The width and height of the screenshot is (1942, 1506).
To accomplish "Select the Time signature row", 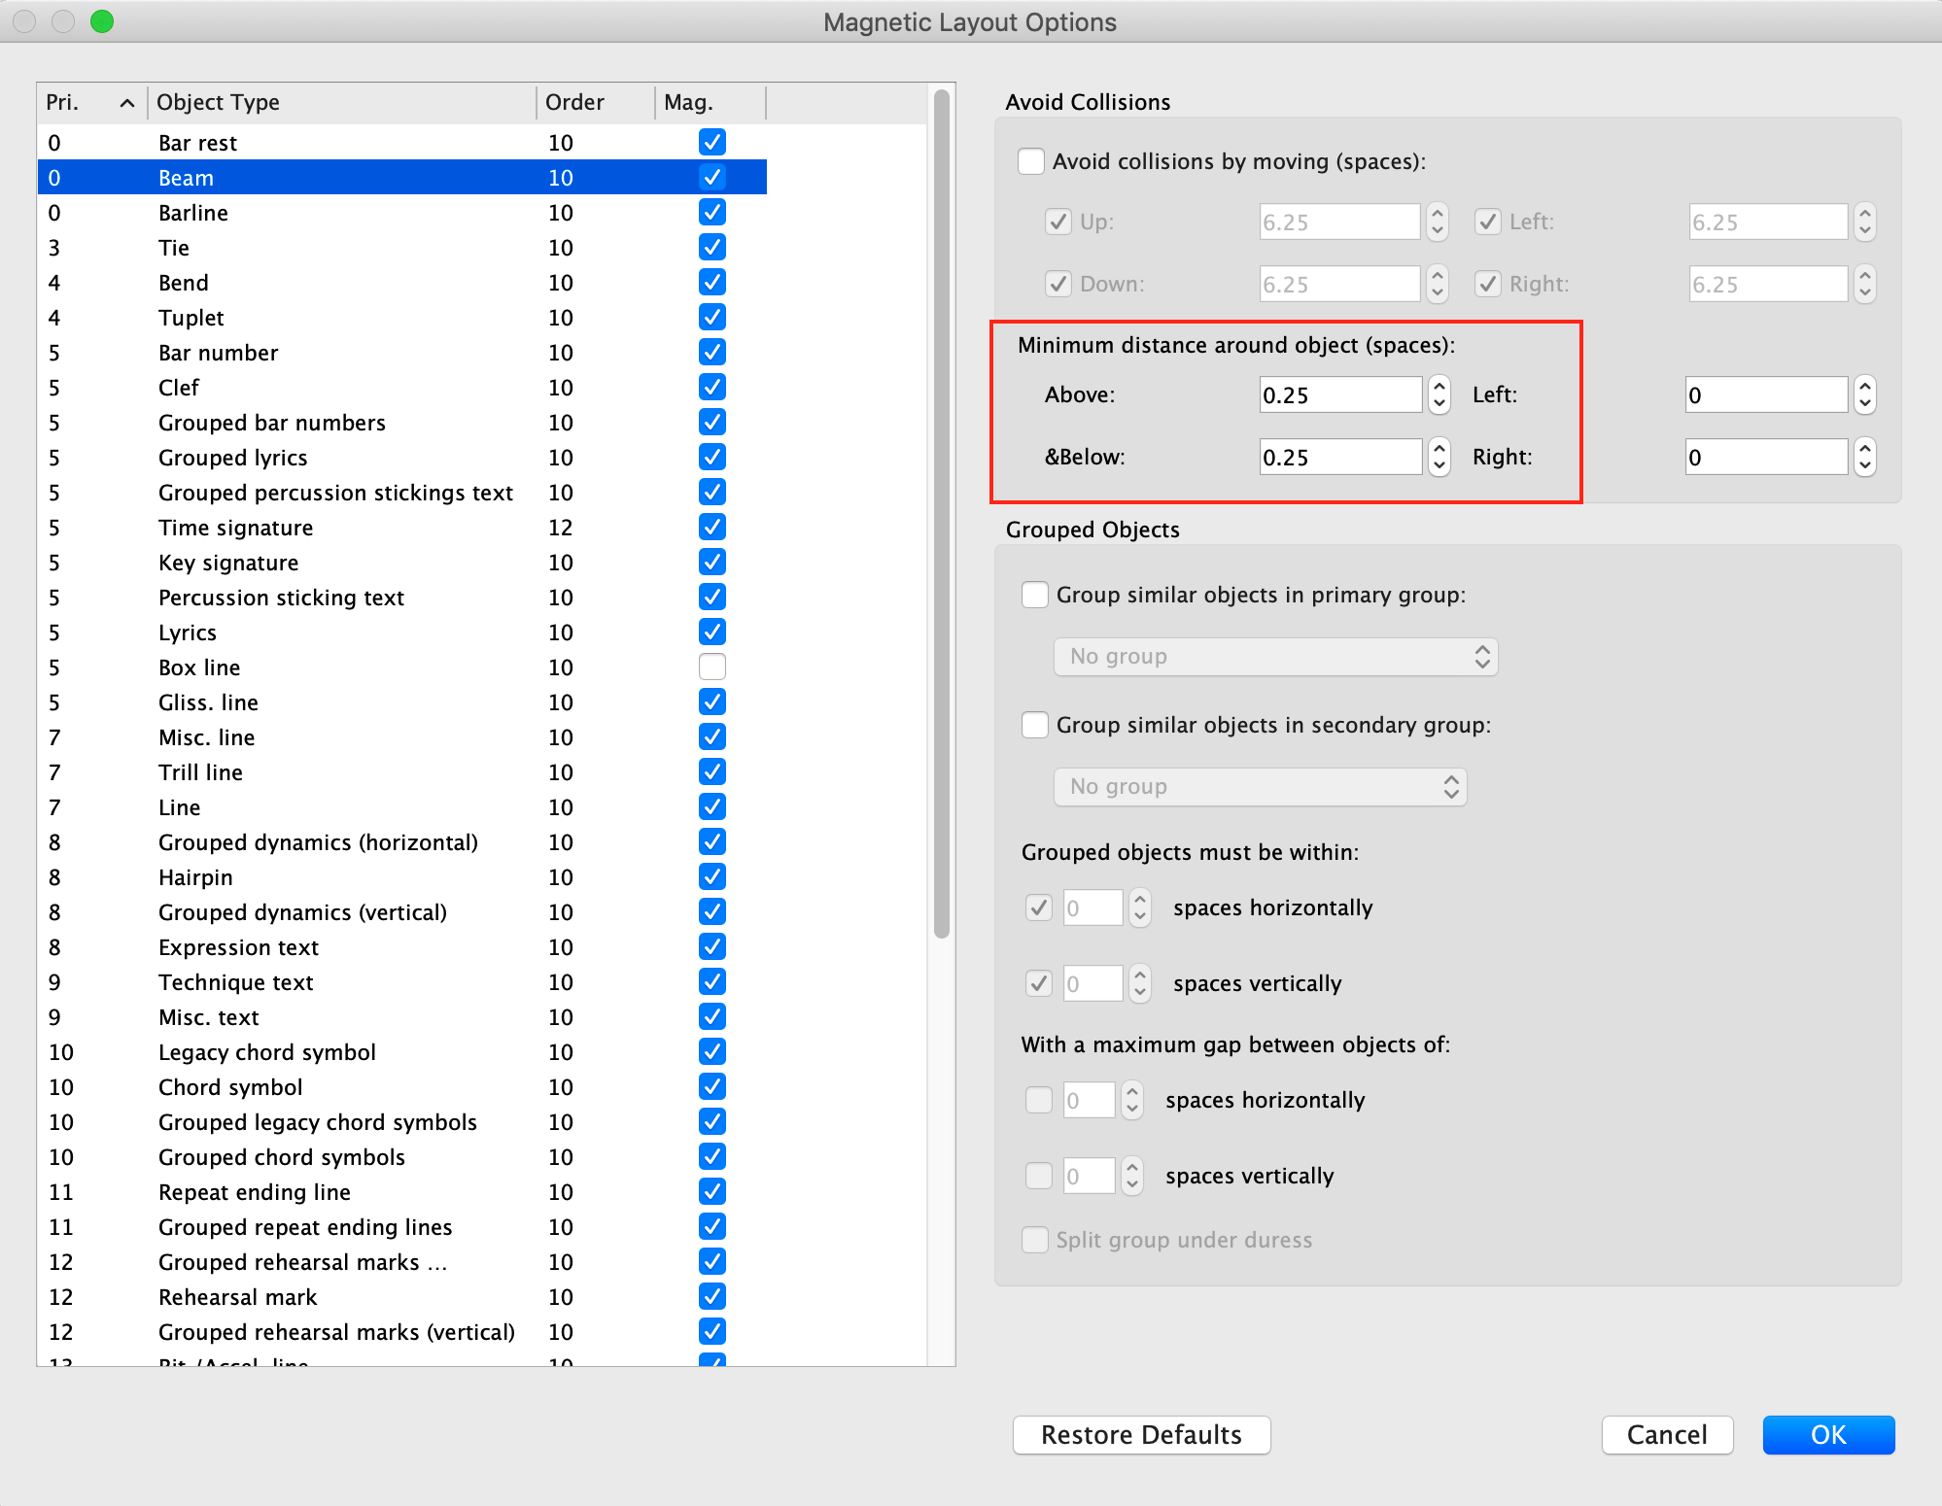I will pos(402,527).
